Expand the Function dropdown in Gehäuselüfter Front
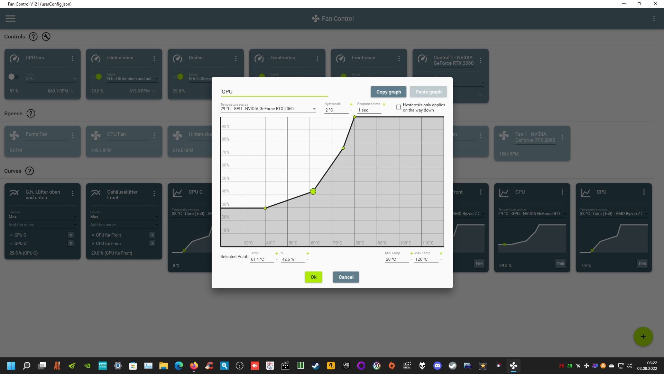The height and width of the screenshot is (374, 664). [x=124, y=217]
